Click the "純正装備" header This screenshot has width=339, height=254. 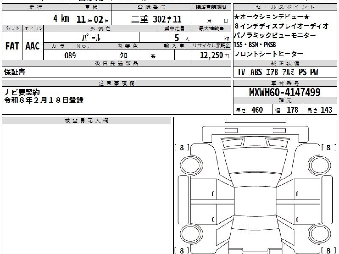click(x=285, y=63)
